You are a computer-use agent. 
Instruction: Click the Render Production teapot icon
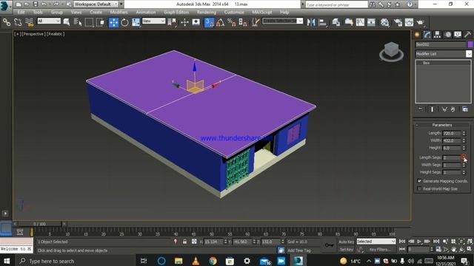[x=420, y=22]
